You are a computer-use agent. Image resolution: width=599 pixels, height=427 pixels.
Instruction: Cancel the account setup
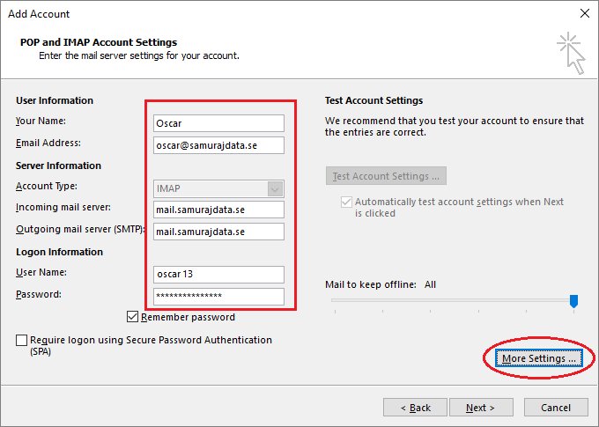(556, 408)
